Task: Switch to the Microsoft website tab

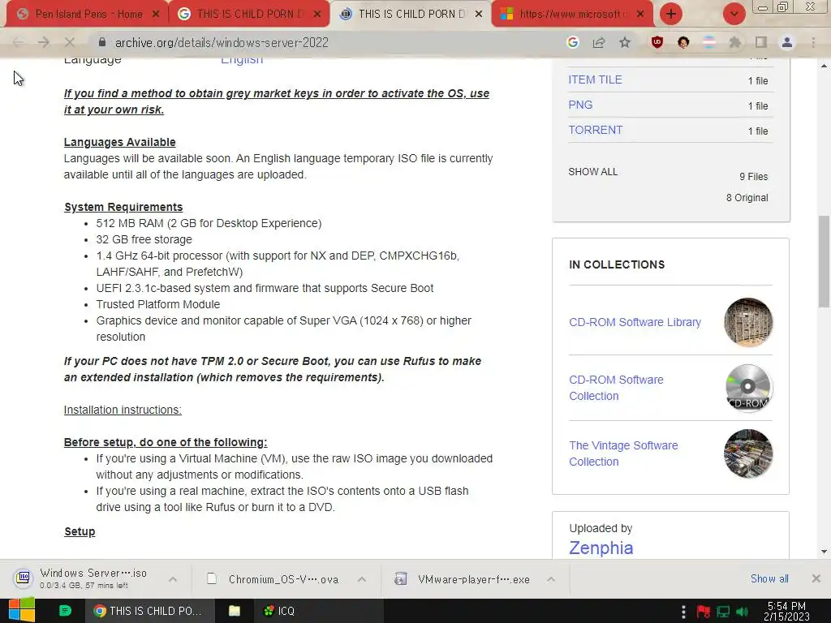Action: click(571, 15)
